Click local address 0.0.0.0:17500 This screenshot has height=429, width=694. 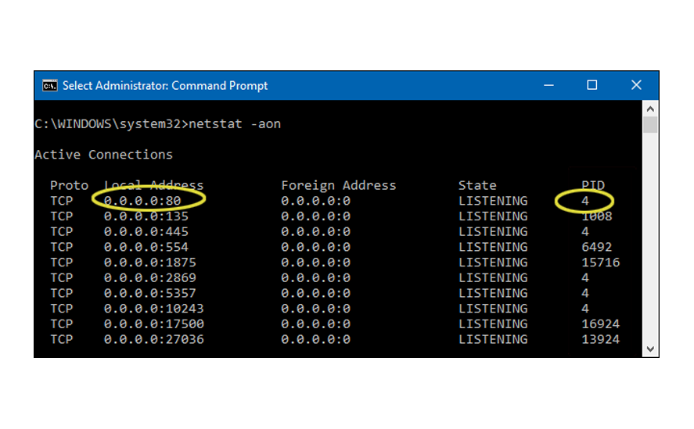154,324
